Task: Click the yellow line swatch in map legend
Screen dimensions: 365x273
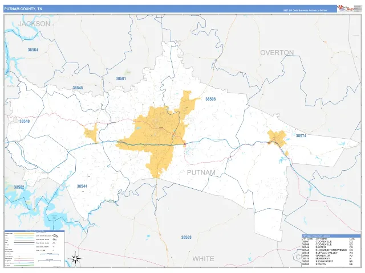Action: tap(24, 233)
